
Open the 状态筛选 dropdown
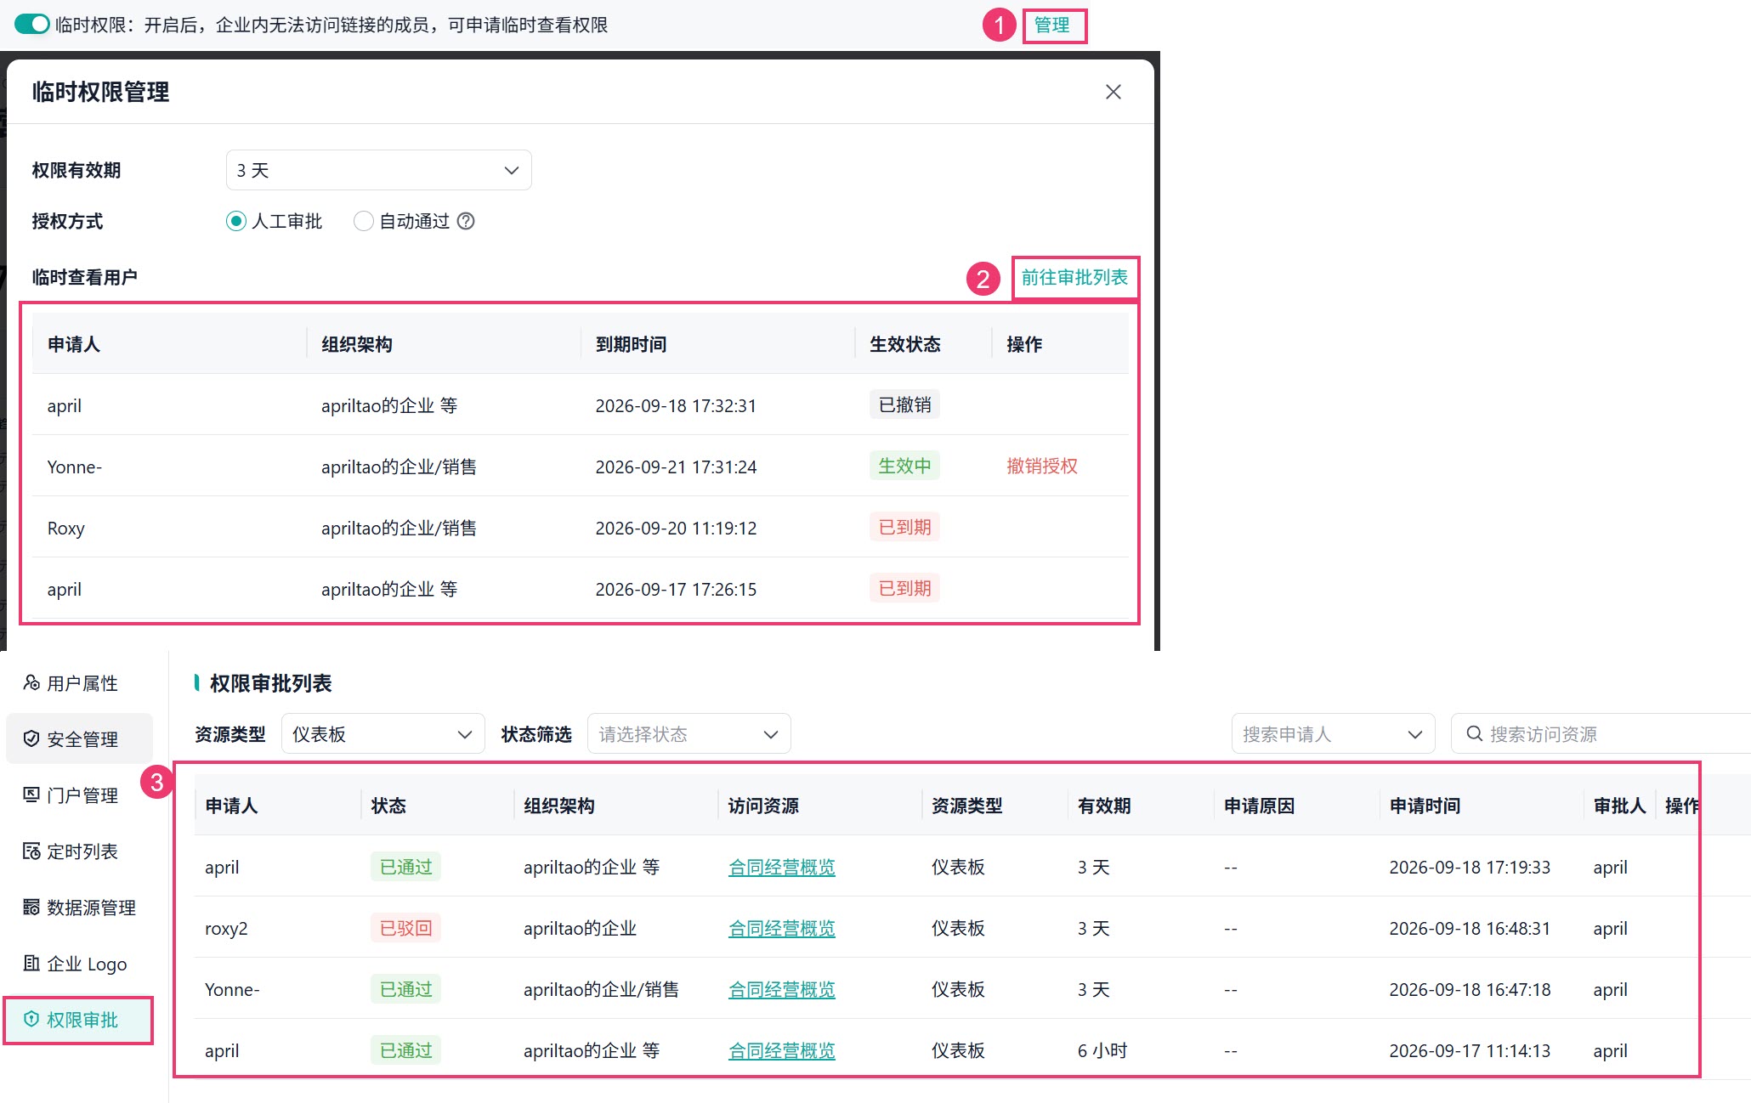689,733
